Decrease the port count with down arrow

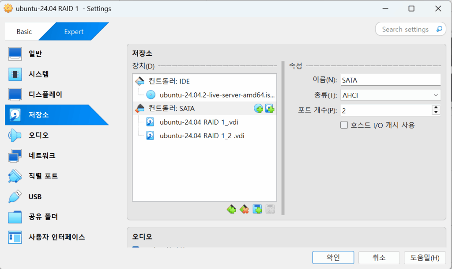point(436,113)
